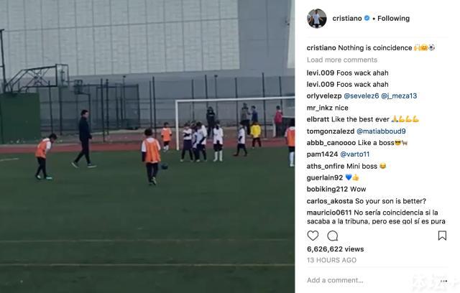This screenshot has height=293, width=460.
Task: Open the @j_meza13 mention link
Action: [399, 96]
